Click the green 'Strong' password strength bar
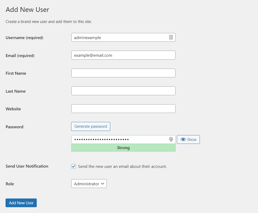 tap(123, 148)
